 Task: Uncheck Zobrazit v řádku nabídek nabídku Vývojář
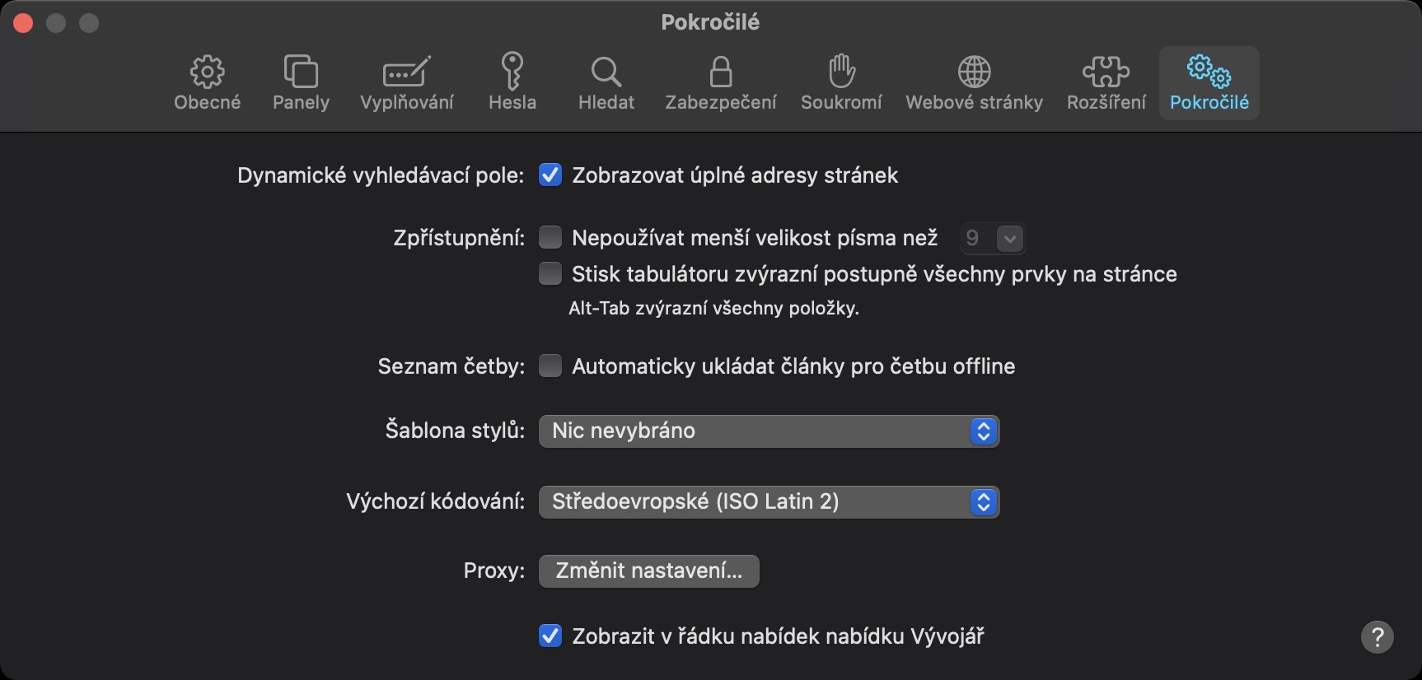point(550,636)
